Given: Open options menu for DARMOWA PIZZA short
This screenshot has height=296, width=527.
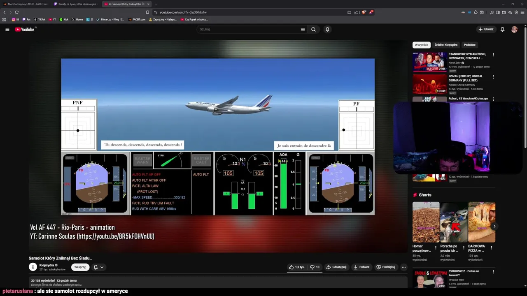Looking at the screenshot, I should click(x=491, y=247).
